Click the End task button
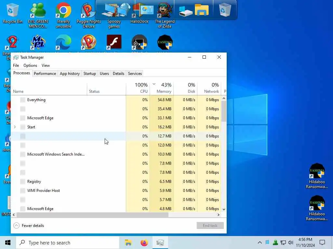The image size is (333, 249). [x=210, y=226]
